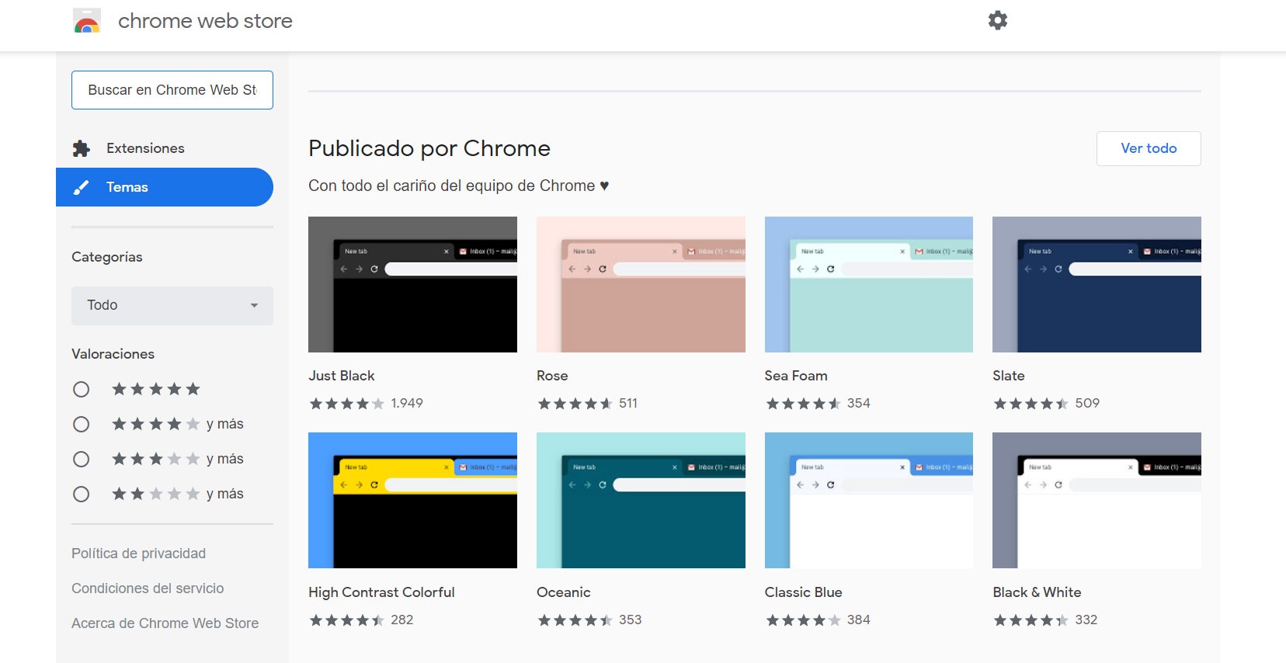Click the 511 rating count for Rose

click(x=628, y=404)
